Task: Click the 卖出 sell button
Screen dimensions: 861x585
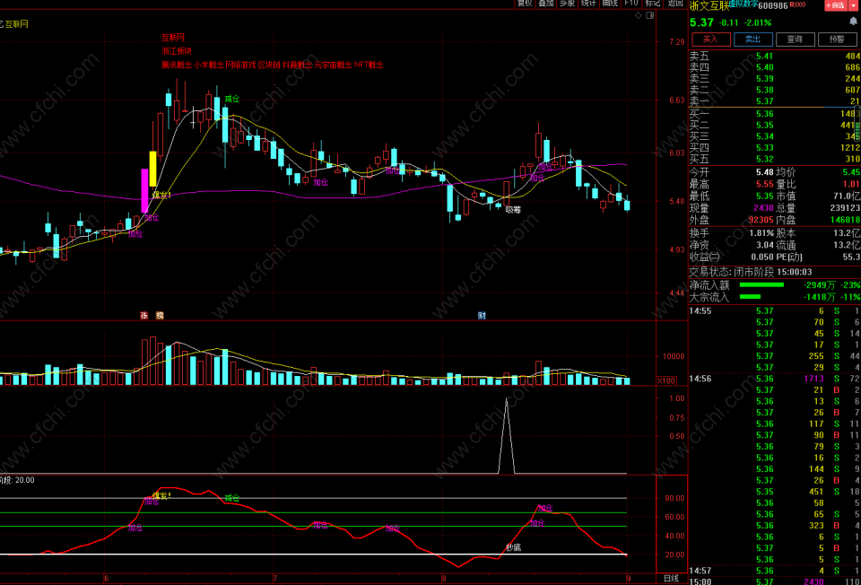Action: click(x=752, y=39)
